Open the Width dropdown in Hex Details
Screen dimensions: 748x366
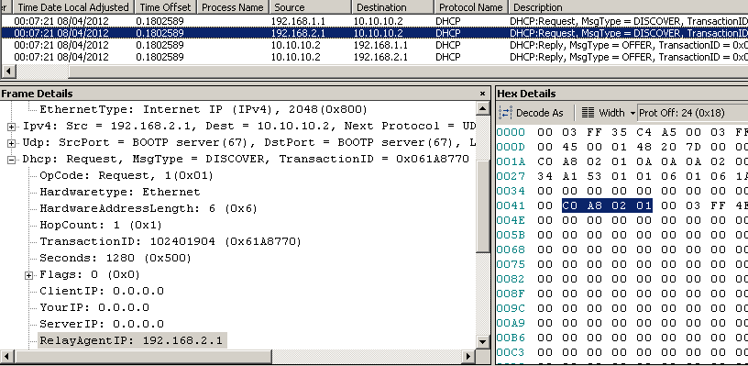(632, 113)
